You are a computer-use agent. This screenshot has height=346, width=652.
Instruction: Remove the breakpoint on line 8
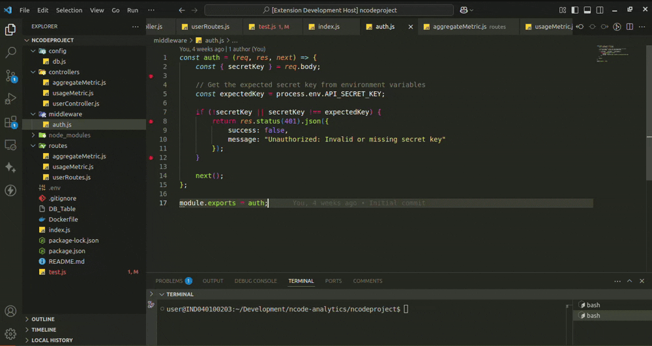pos(151,121)
